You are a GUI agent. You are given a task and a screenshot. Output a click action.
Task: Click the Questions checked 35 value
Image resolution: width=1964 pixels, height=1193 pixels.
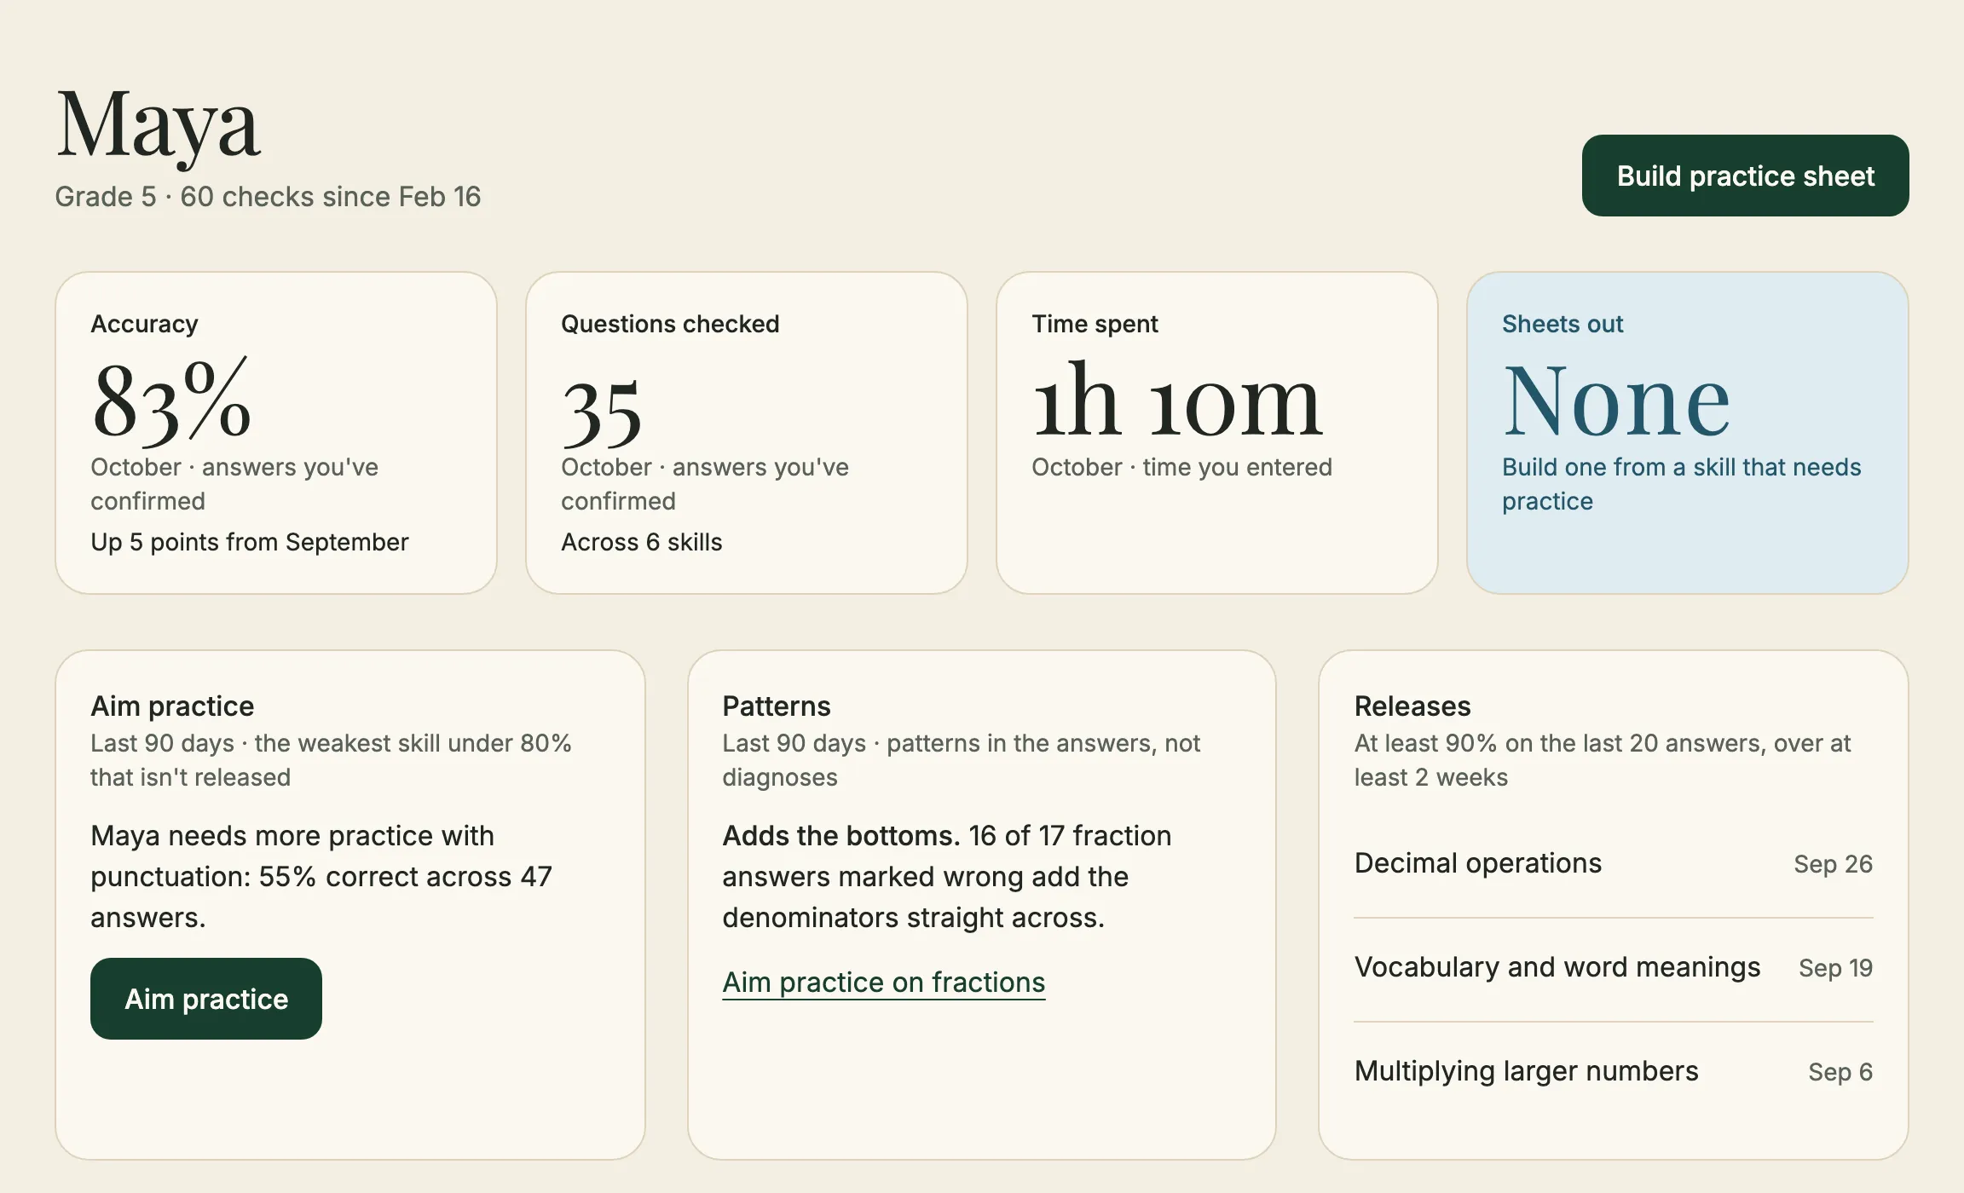click(602, 412)
